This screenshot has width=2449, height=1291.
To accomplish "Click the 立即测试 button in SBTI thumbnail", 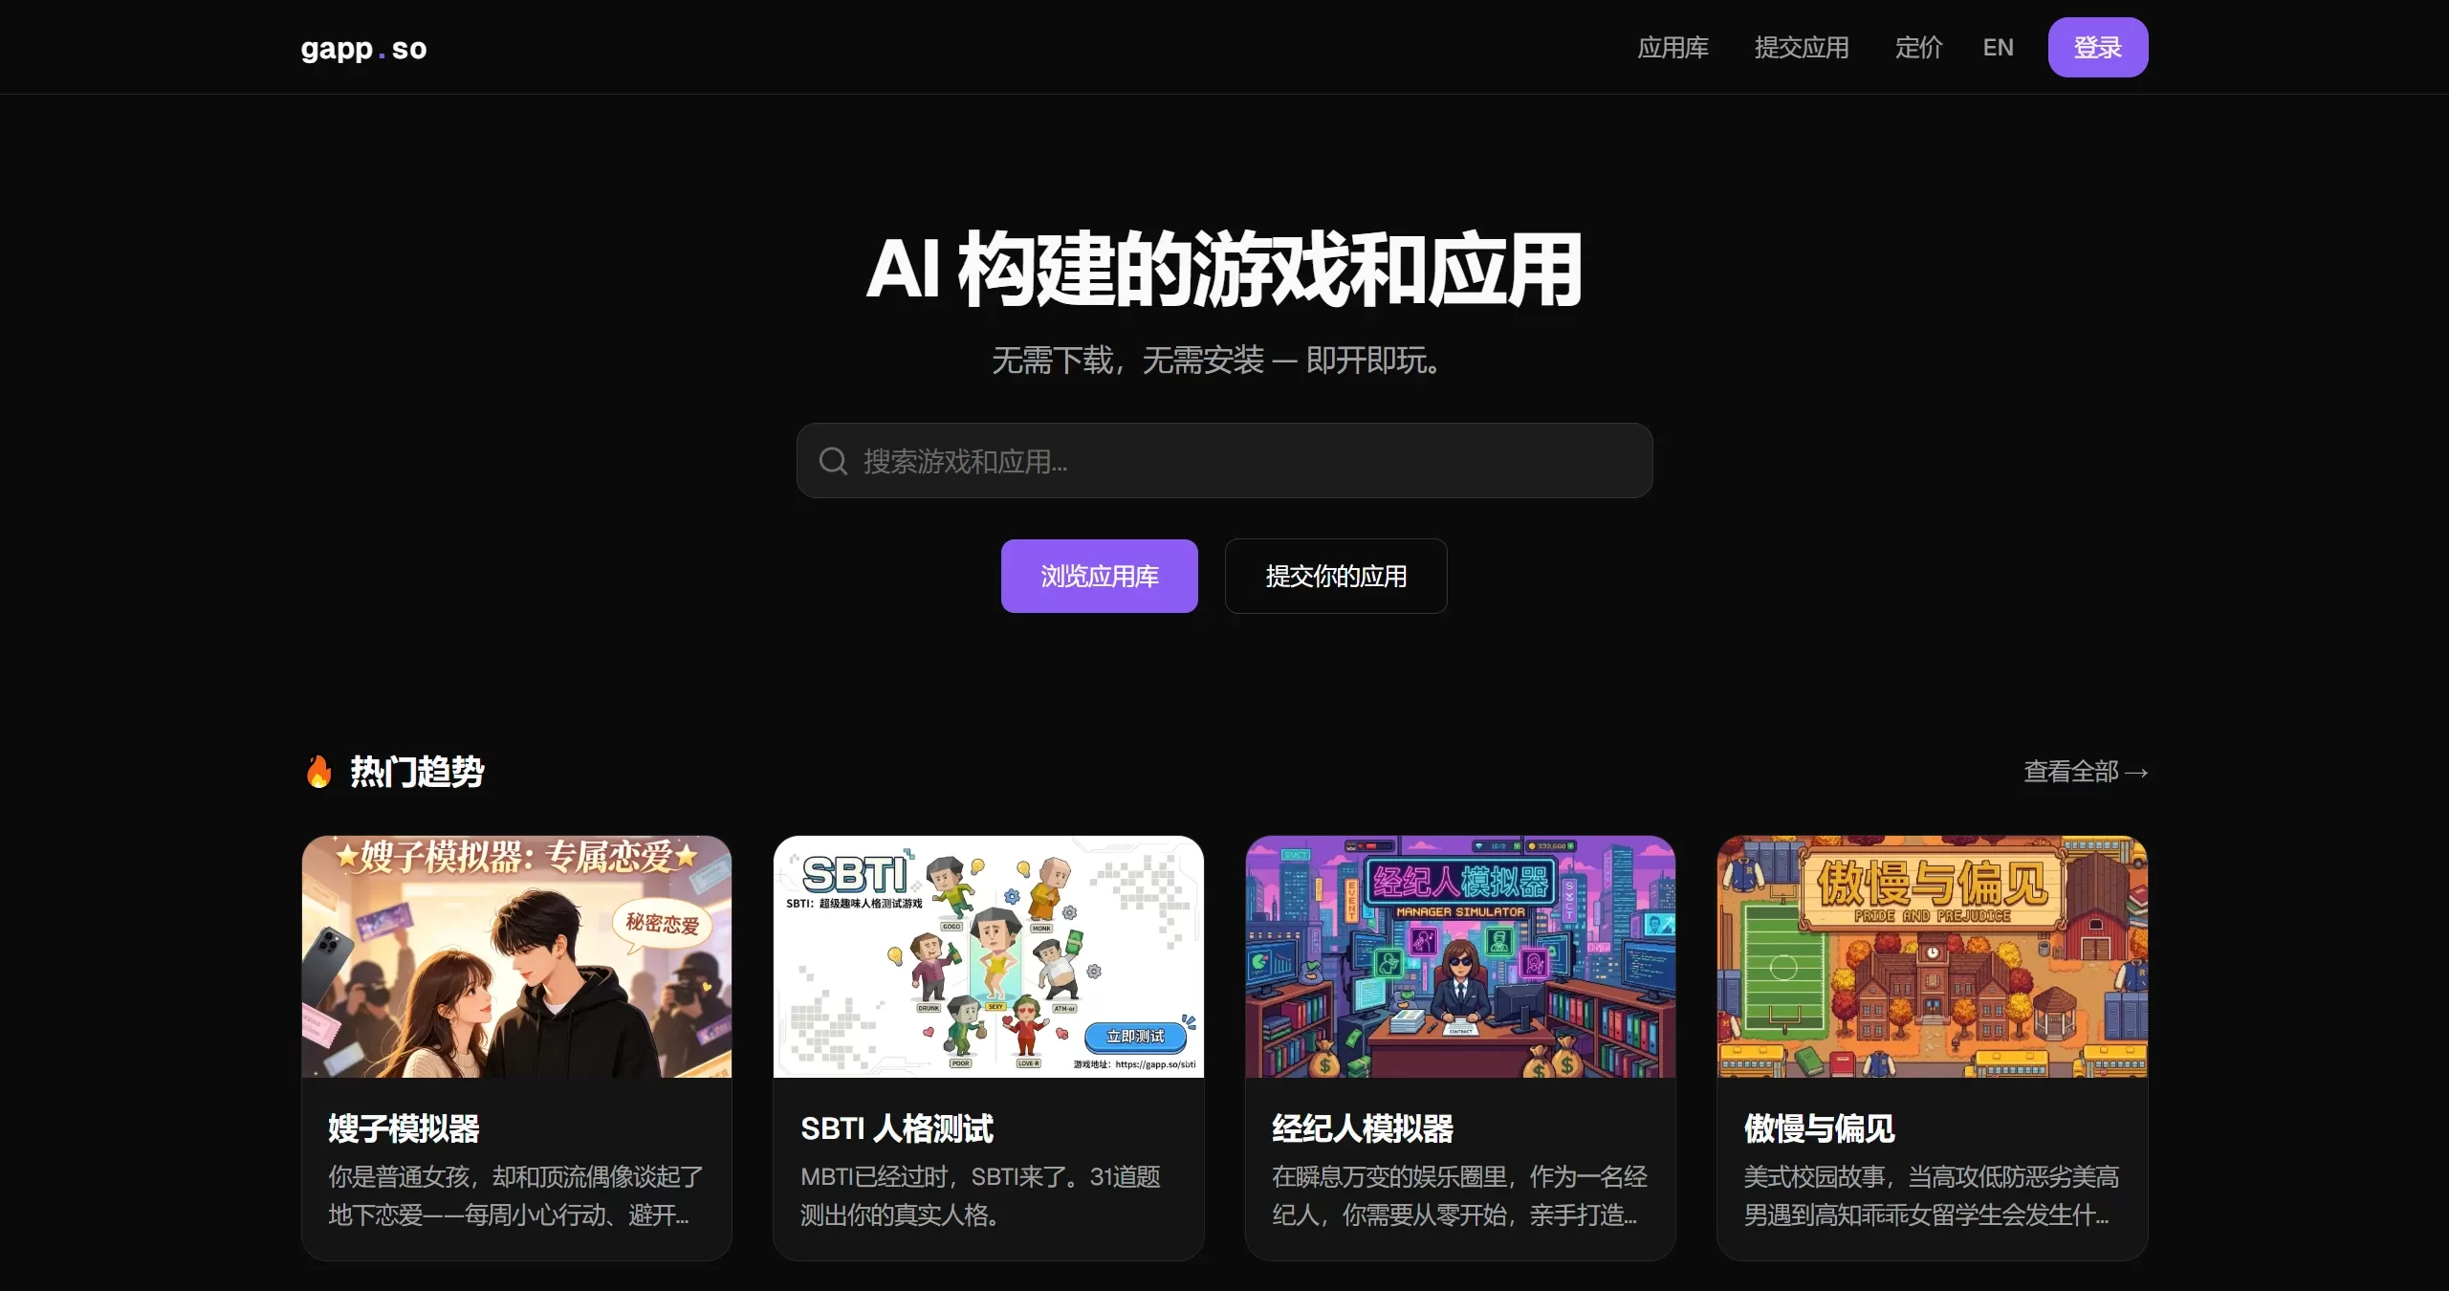I will tap(1135, 1036).
